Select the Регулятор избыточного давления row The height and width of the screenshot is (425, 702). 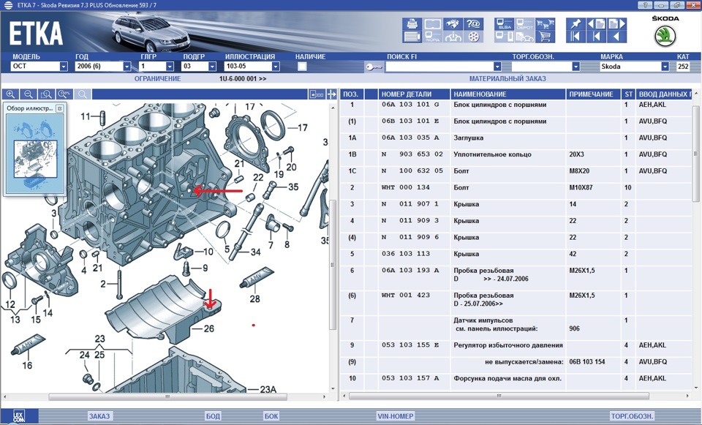coord(516,345)
